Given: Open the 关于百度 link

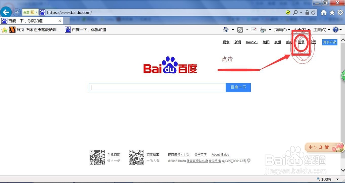Looking at the screenshot, I should click(200, 155).
